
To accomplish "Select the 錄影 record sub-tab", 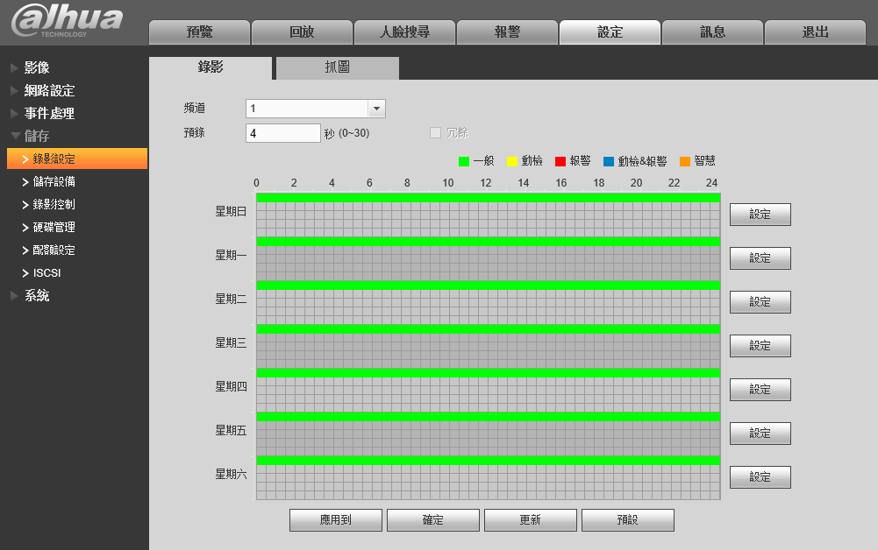I will pos(211,67).
